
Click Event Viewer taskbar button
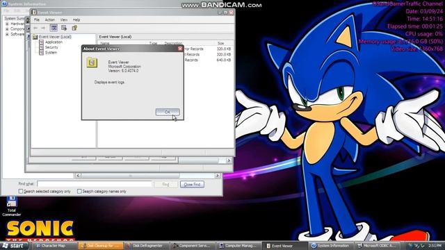click(x=286, y=245)
